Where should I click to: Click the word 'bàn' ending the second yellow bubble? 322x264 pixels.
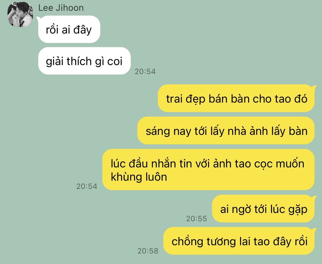298,131
